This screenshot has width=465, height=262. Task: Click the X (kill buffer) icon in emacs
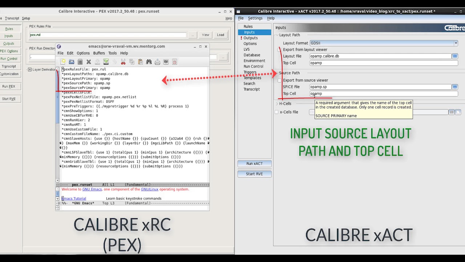point(89,62)
